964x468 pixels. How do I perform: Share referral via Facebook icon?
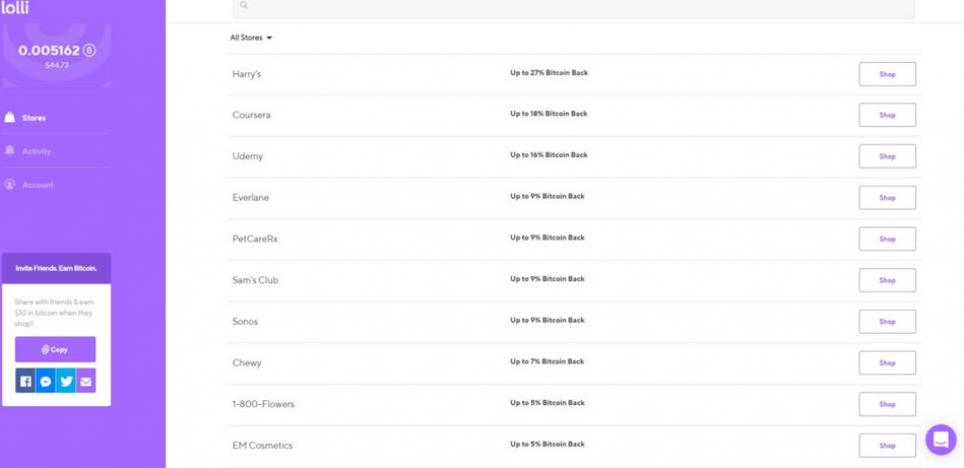[25, 381]
